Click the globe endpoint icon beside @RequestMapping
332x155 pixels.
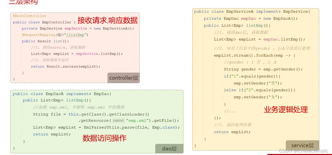tap(60, 35)
